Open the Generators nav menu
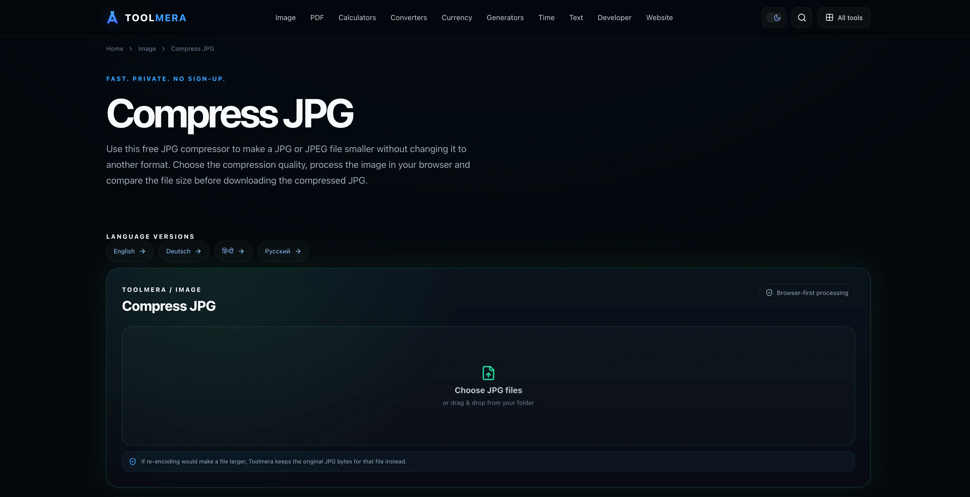This screenshot has height=497, width=970. [x=505, y=18]
